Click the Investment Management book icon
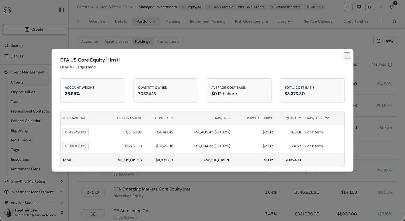This screenshot has width=405, height=221. click(x=7, y=192)
